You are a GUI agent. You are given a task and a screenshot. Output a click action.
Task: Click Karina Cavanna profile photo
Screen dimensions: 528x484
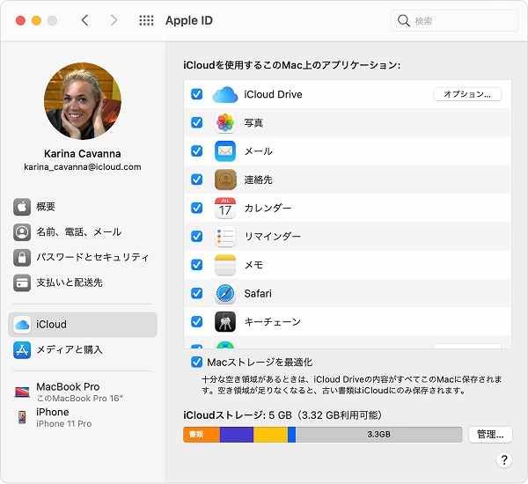83,101
